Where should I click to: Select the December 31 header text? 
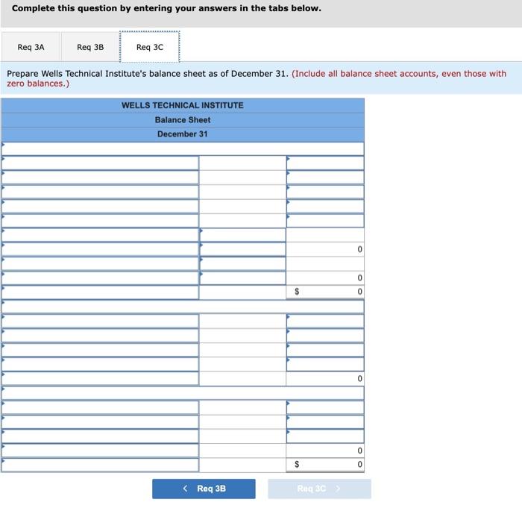(x=183, y=134)
